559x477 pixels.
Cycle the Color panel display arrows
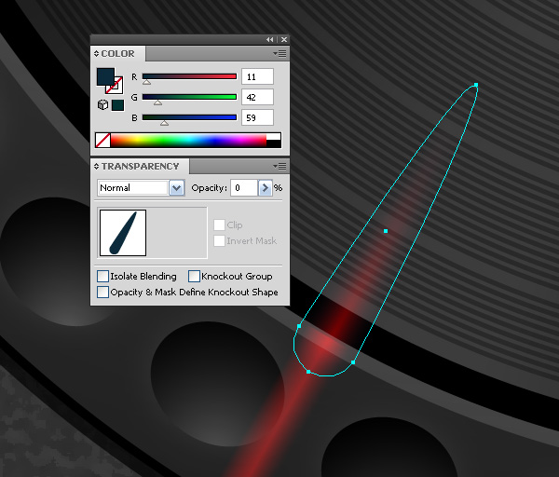[x=96, y=54]
